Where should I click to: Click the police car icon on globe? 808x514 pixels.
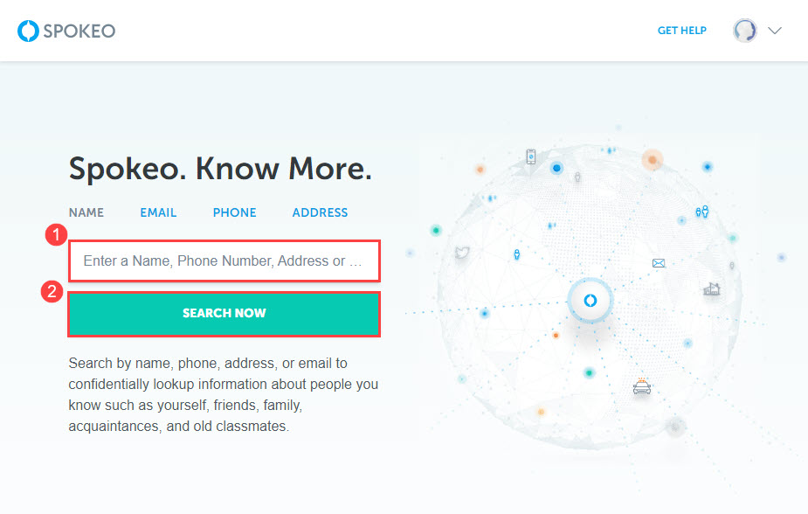coord(641,386)
